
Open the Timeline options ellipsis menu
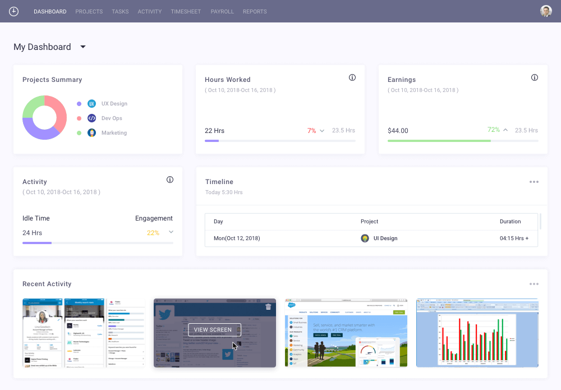(534, 181)
